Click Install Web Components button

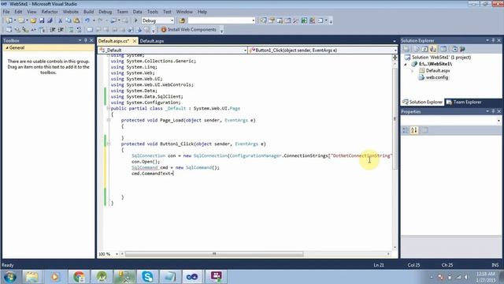click(x=189, y=30)
